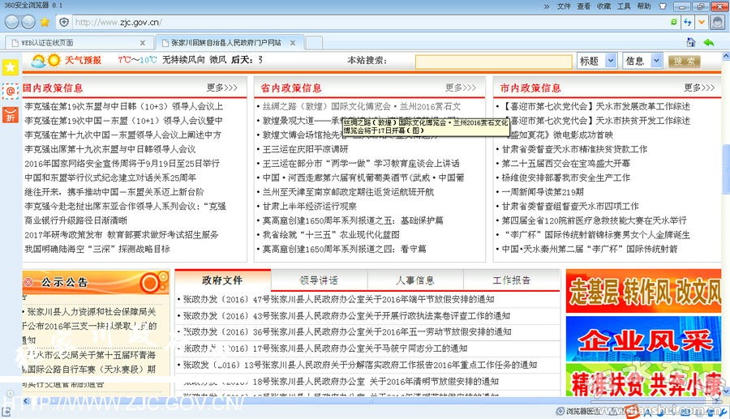Switch to the '领导讲话' tab
The height and width of the screenshot is (419, 730).
(319, 280)
